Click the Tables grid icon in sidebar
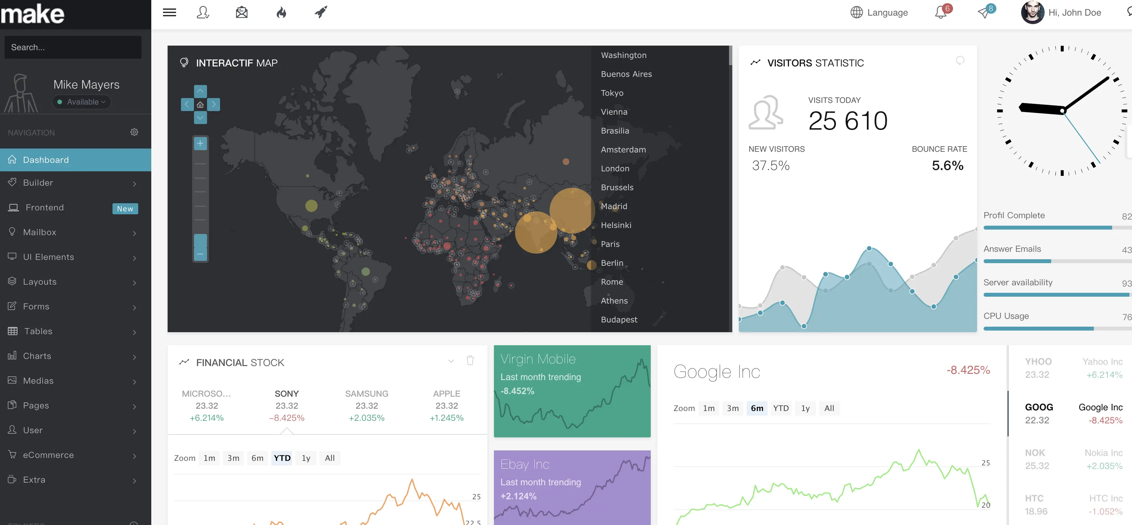The height and width of the screenshot is (525, 1132). pos(13,331)
